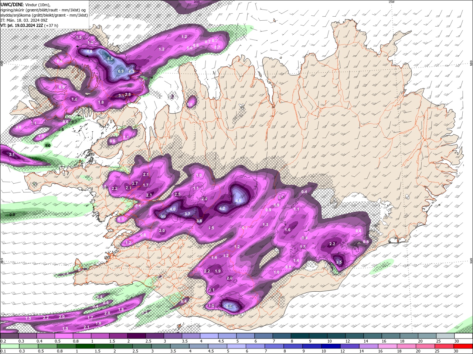Pick snow scale swatch between 2 and 2.5
Screen dimensions: 473x354
136,336
